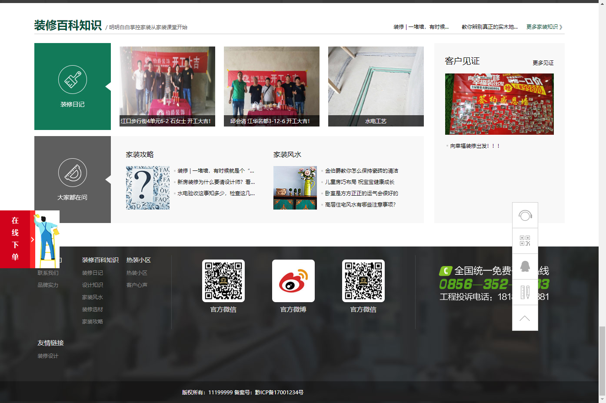Click the green phone icon beside 全国统一免费
The width and height of the screenshot is (606, 403).
click(x=446, y=271)
